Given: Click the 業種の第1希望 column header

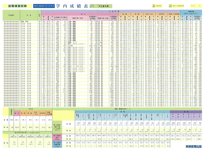Looking at the screenshot, I should pyautogui.click(x=78, y=18).
